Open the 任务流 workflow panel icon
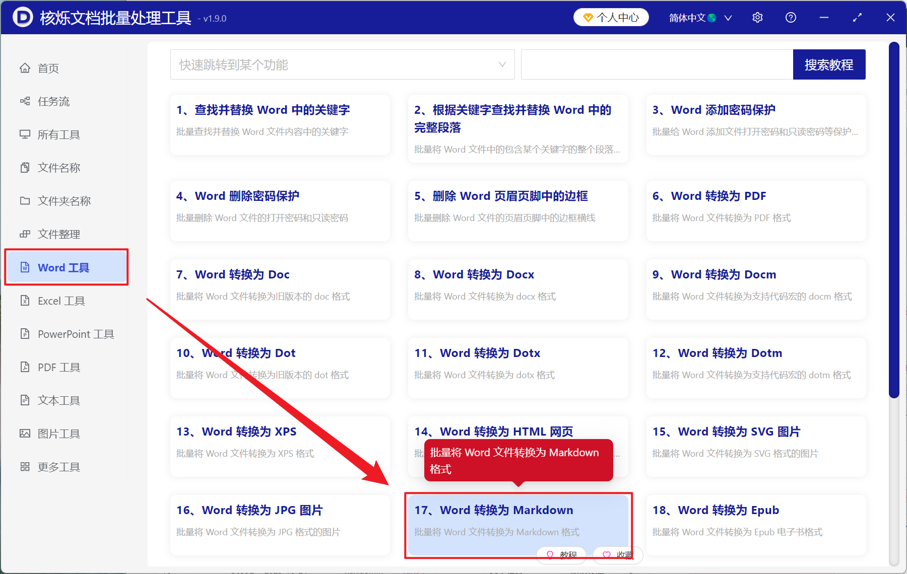The width and height of the screenshot is (907, 574). pyautogui.click(x=25, y=101)
